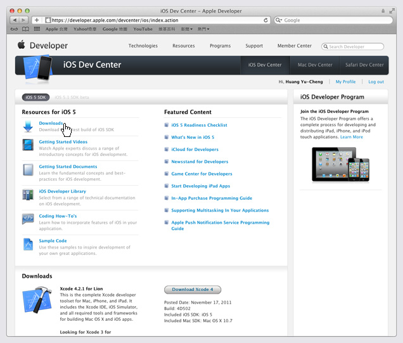Click the blue download arrow icon
The image size is (403, 343).
[28, 127]
